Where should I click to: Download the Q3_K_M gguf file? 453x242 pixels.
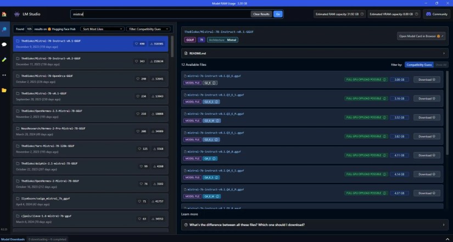427,117
